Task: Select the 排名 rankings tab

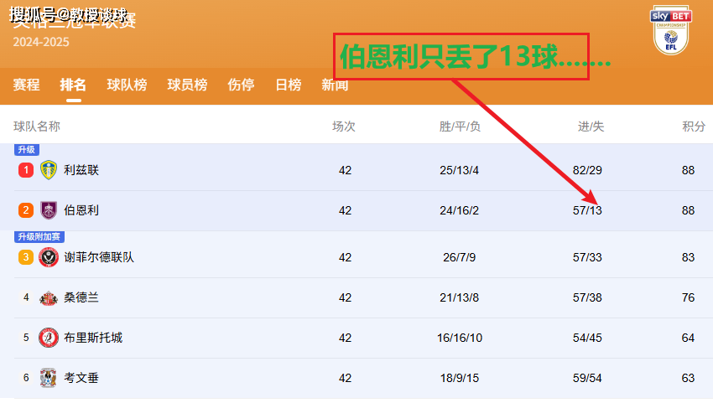Action: (73, 85)
